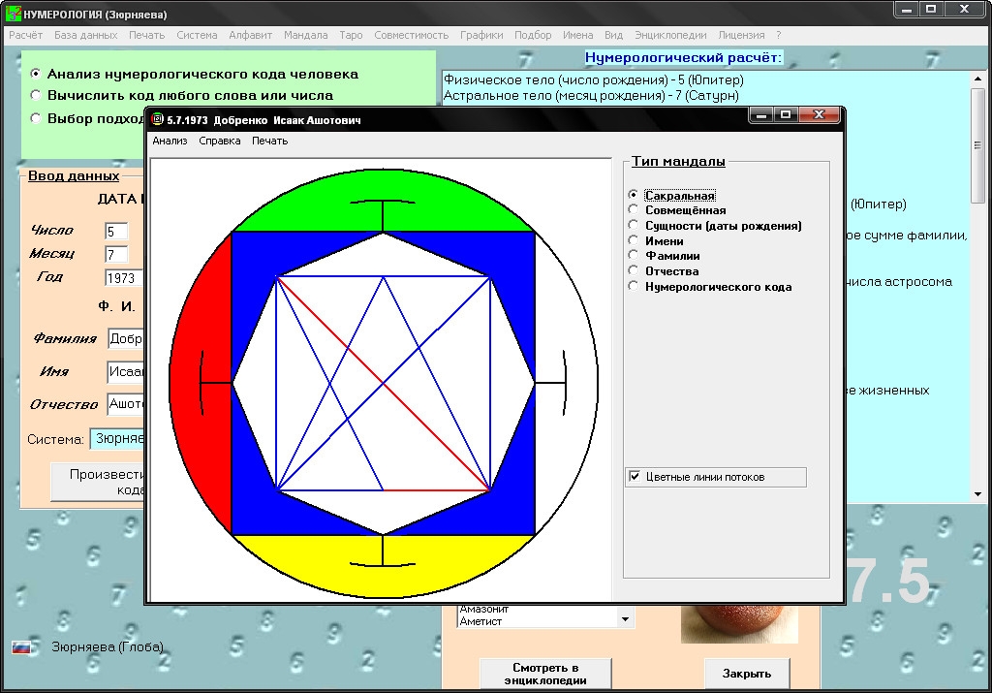The width and height of the screenshot is (992, 693).
Task: Click the Месяц input field
Action: tap(116, 254)
